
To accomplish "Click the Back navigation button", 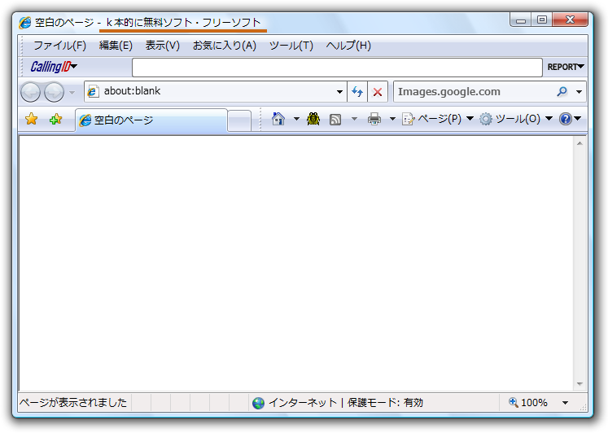I will pyautogui.click(x=30, y=92).
